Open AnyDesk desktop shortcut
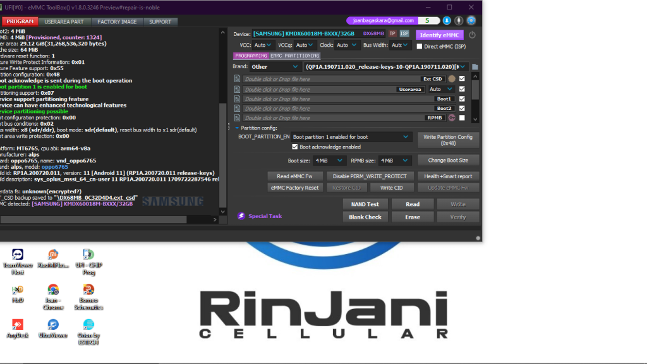 click(18, 329)
